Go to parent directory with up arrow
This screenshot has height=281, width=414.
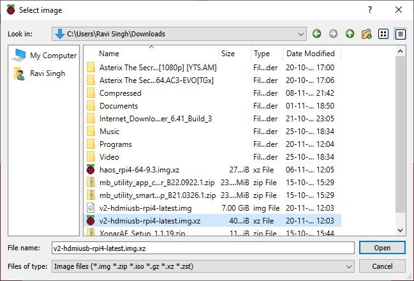(350, 34)
